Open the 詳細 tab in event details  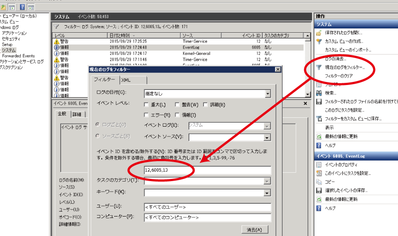tap(77, 114)
